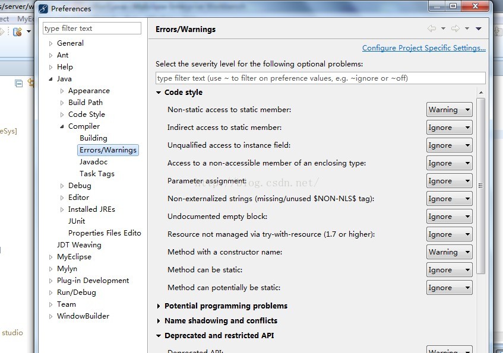Expand the WindowBuilder tree node
The image size is (503, 353).
click(x=50, y=316)
